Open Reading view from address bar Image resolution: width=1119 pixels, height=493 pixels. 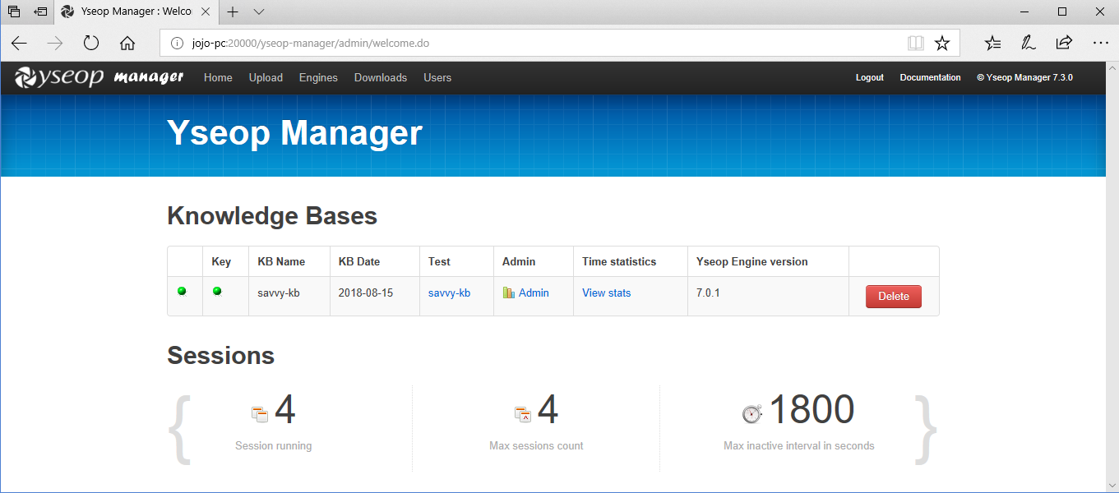pyautogui.click(x=916, y=43)
